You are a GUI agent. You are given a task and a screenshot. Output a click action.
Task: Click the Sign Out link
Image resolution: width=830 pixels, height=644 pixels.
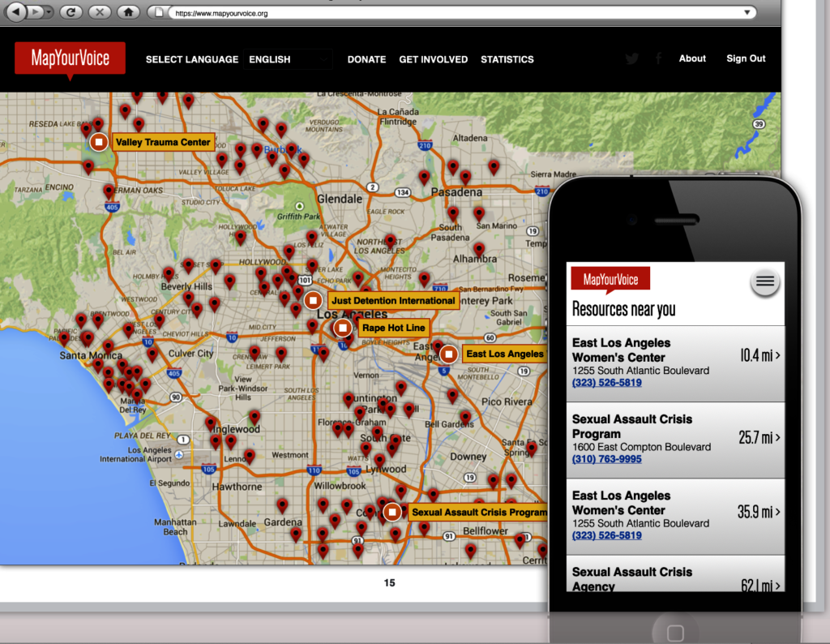746,58
